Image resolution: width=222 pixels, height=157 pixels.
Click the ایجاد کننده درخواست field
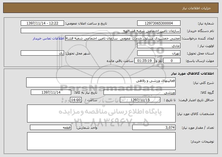(123, 38)
